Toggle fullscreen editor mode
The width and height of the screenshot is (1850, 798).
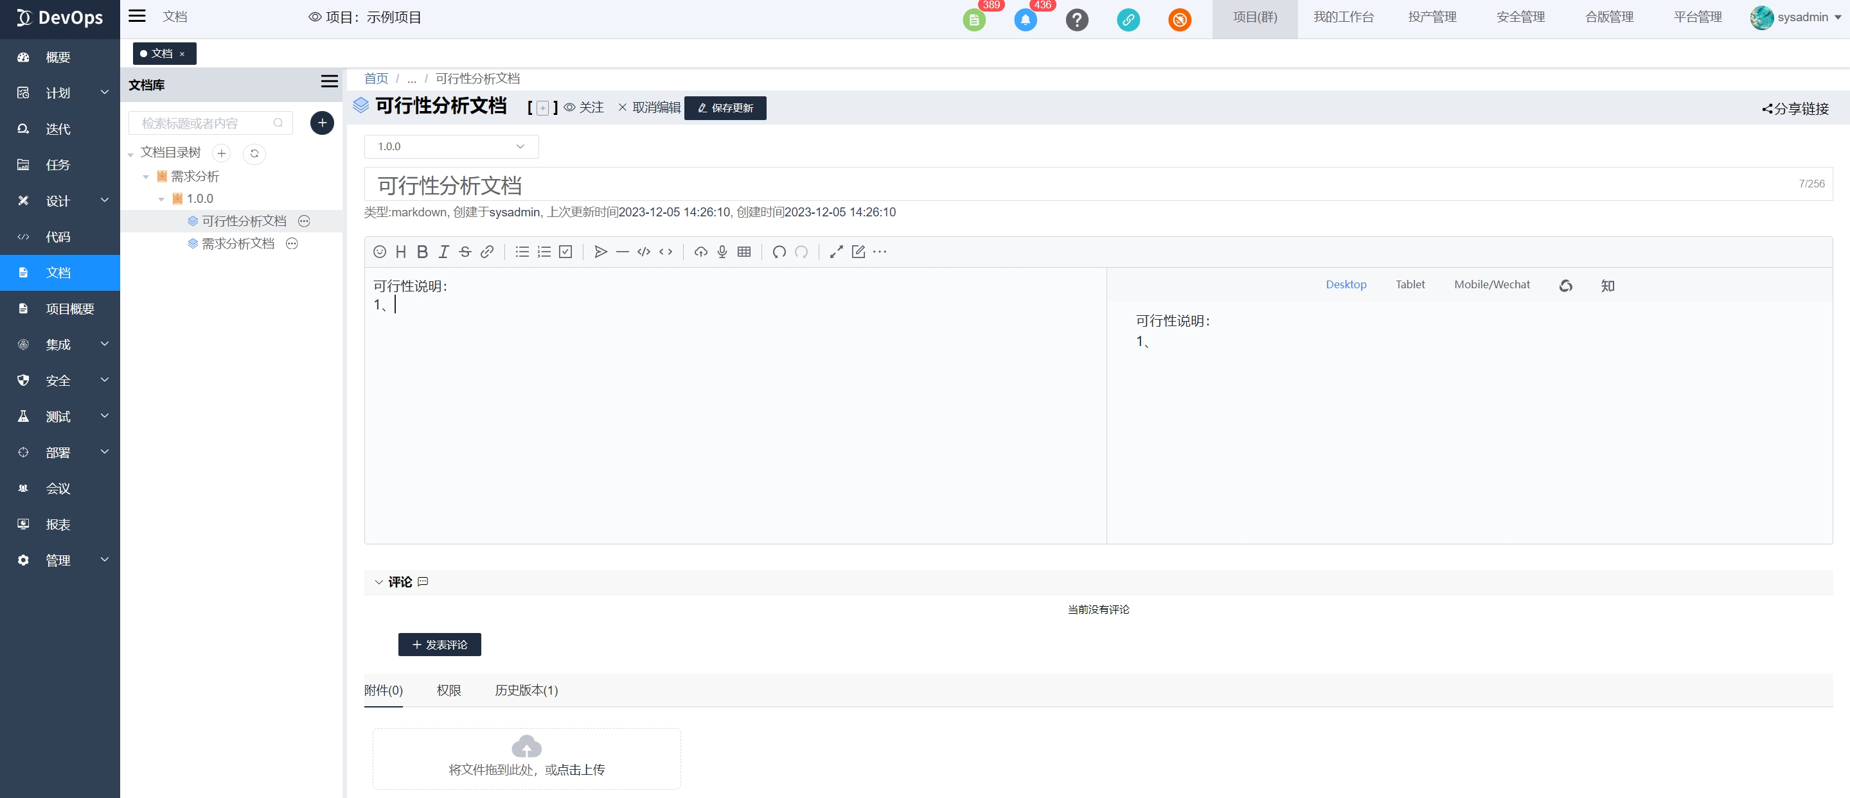coord(836,252)
